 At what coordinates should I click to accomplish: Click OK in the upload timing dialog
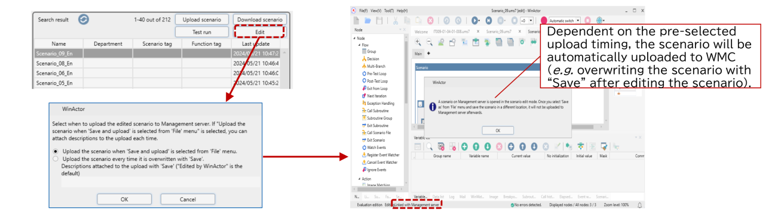124,200
